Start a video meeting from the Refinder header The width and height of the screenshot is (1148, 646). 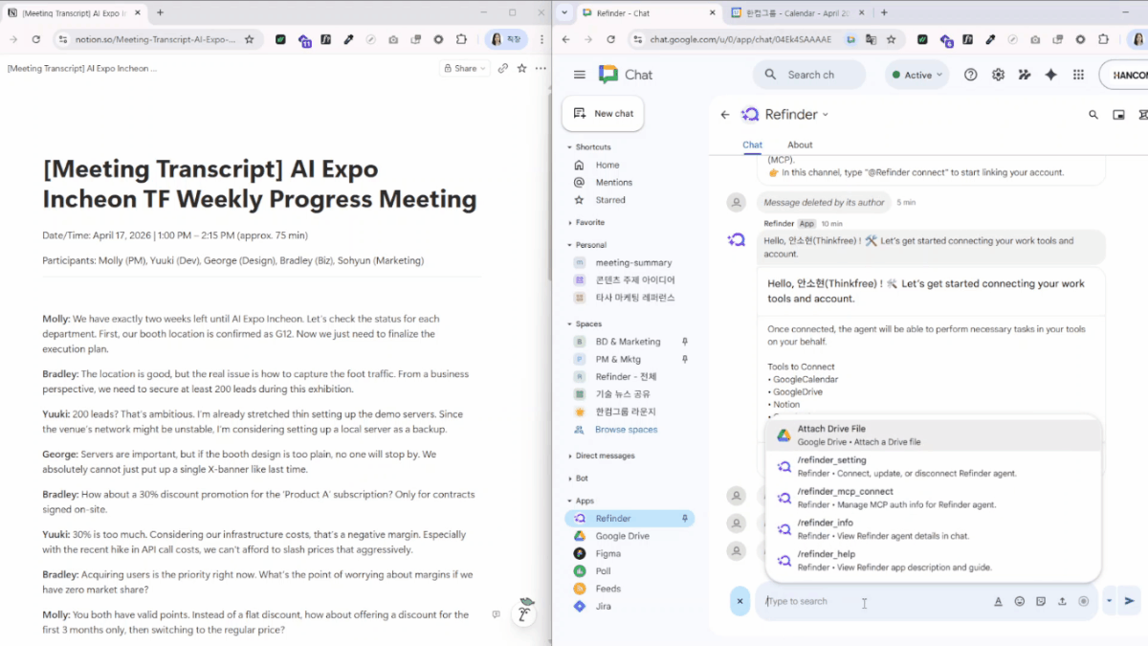click(x=1118, y=114)
